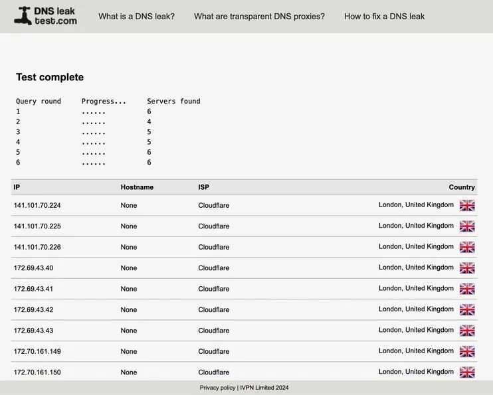The height and width of the screenshot is (395, 493).
Task: Select IP address 172.69.43.42
Action: (x=33, y=309)
